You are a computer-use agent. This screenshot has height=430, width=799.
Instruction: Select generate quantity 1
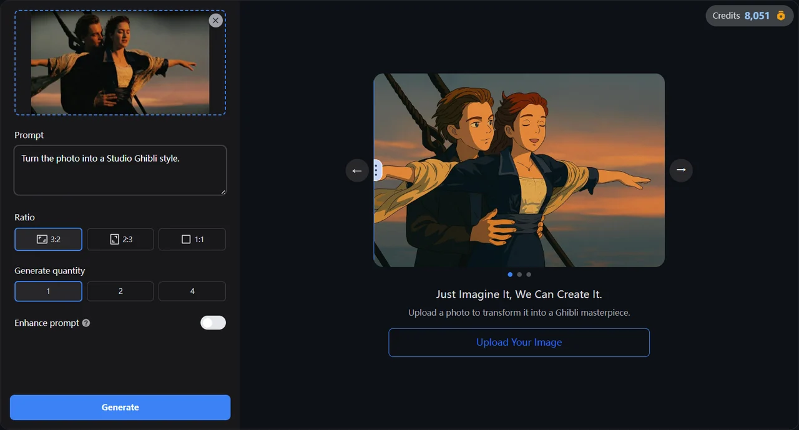[x=48, y=291]
